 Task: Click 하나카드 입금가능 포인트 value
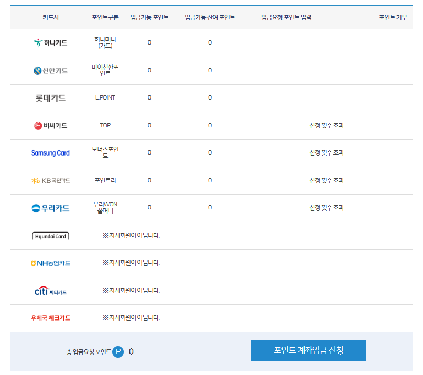point(149,42)
